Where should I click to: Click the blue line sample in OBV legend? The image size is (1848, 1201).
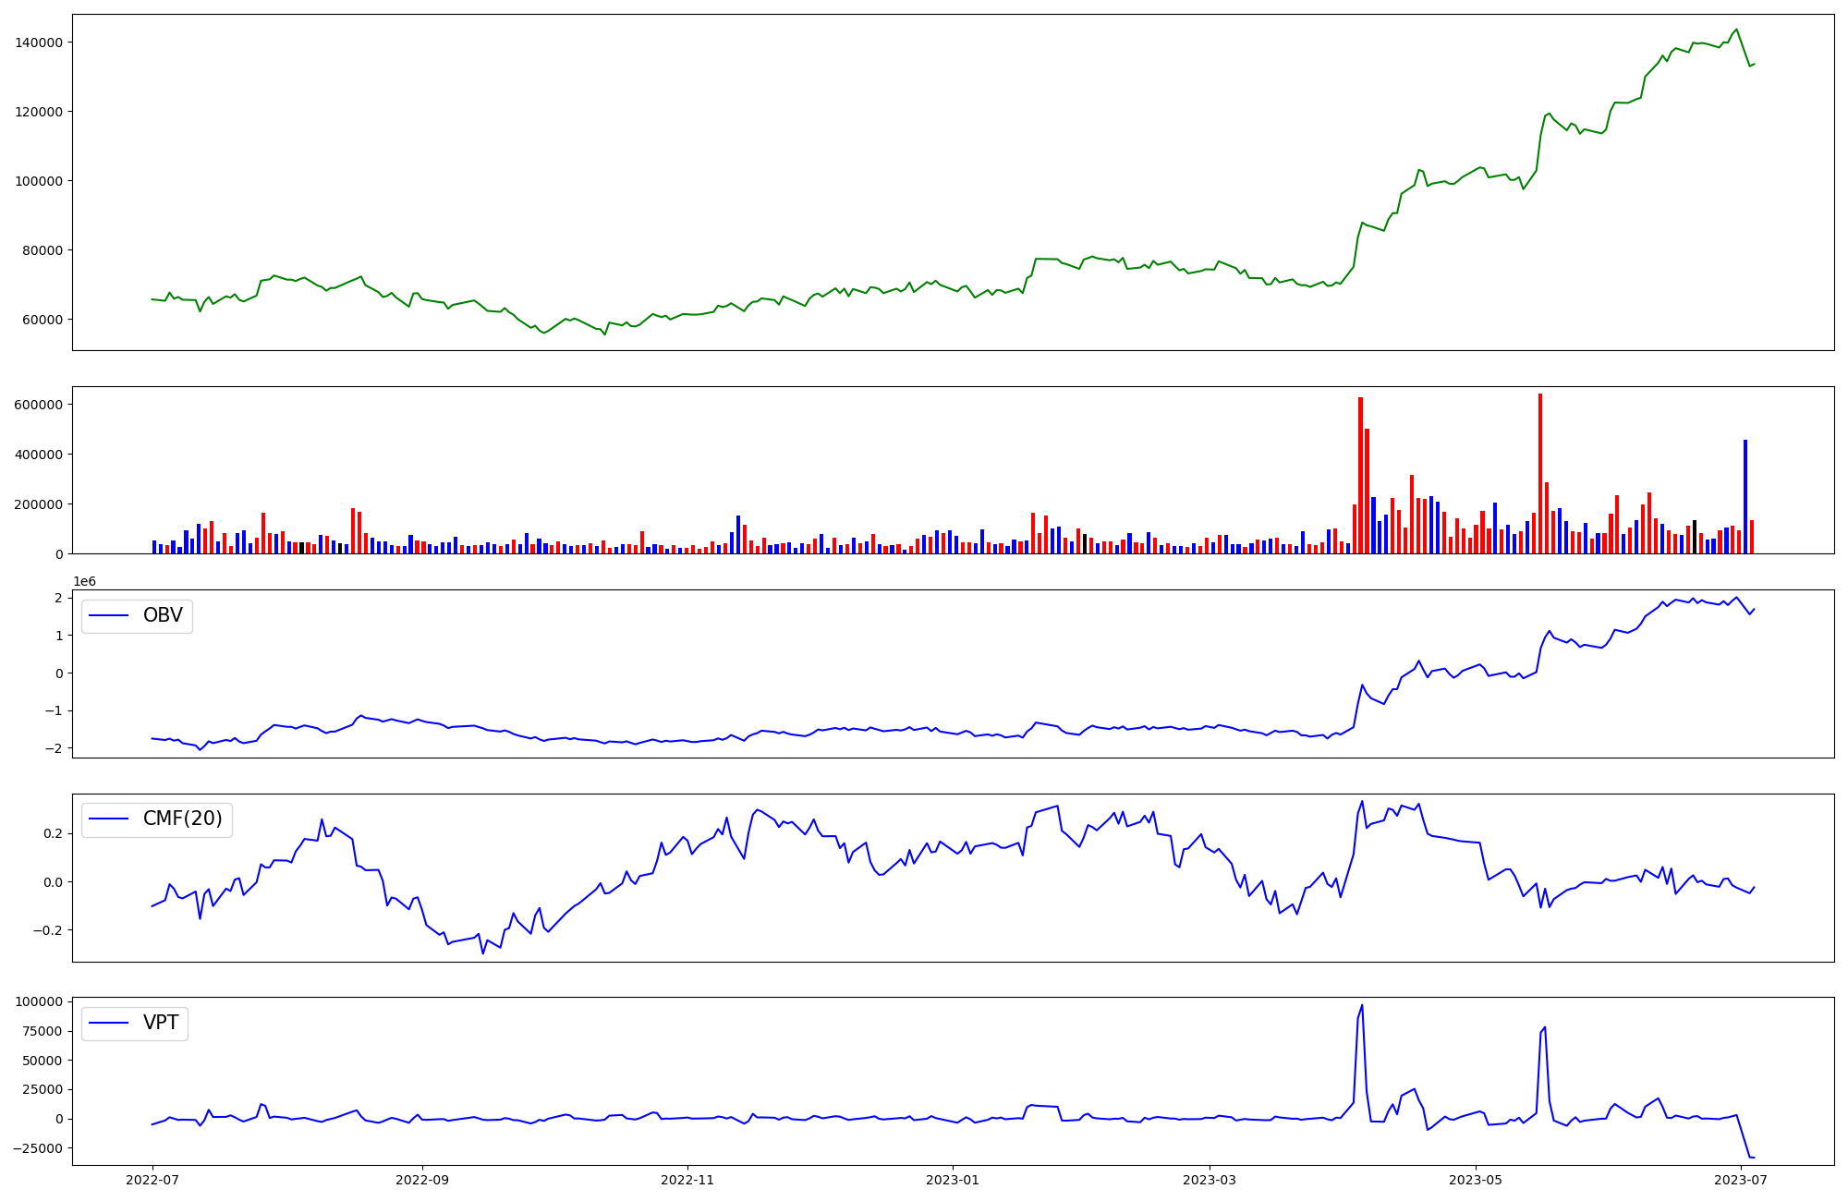(109, 615)
